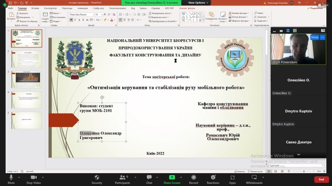332x186 pixels.
Task: Open Zoom Apps
Action: pyautogui.click(x=232, y=179)
